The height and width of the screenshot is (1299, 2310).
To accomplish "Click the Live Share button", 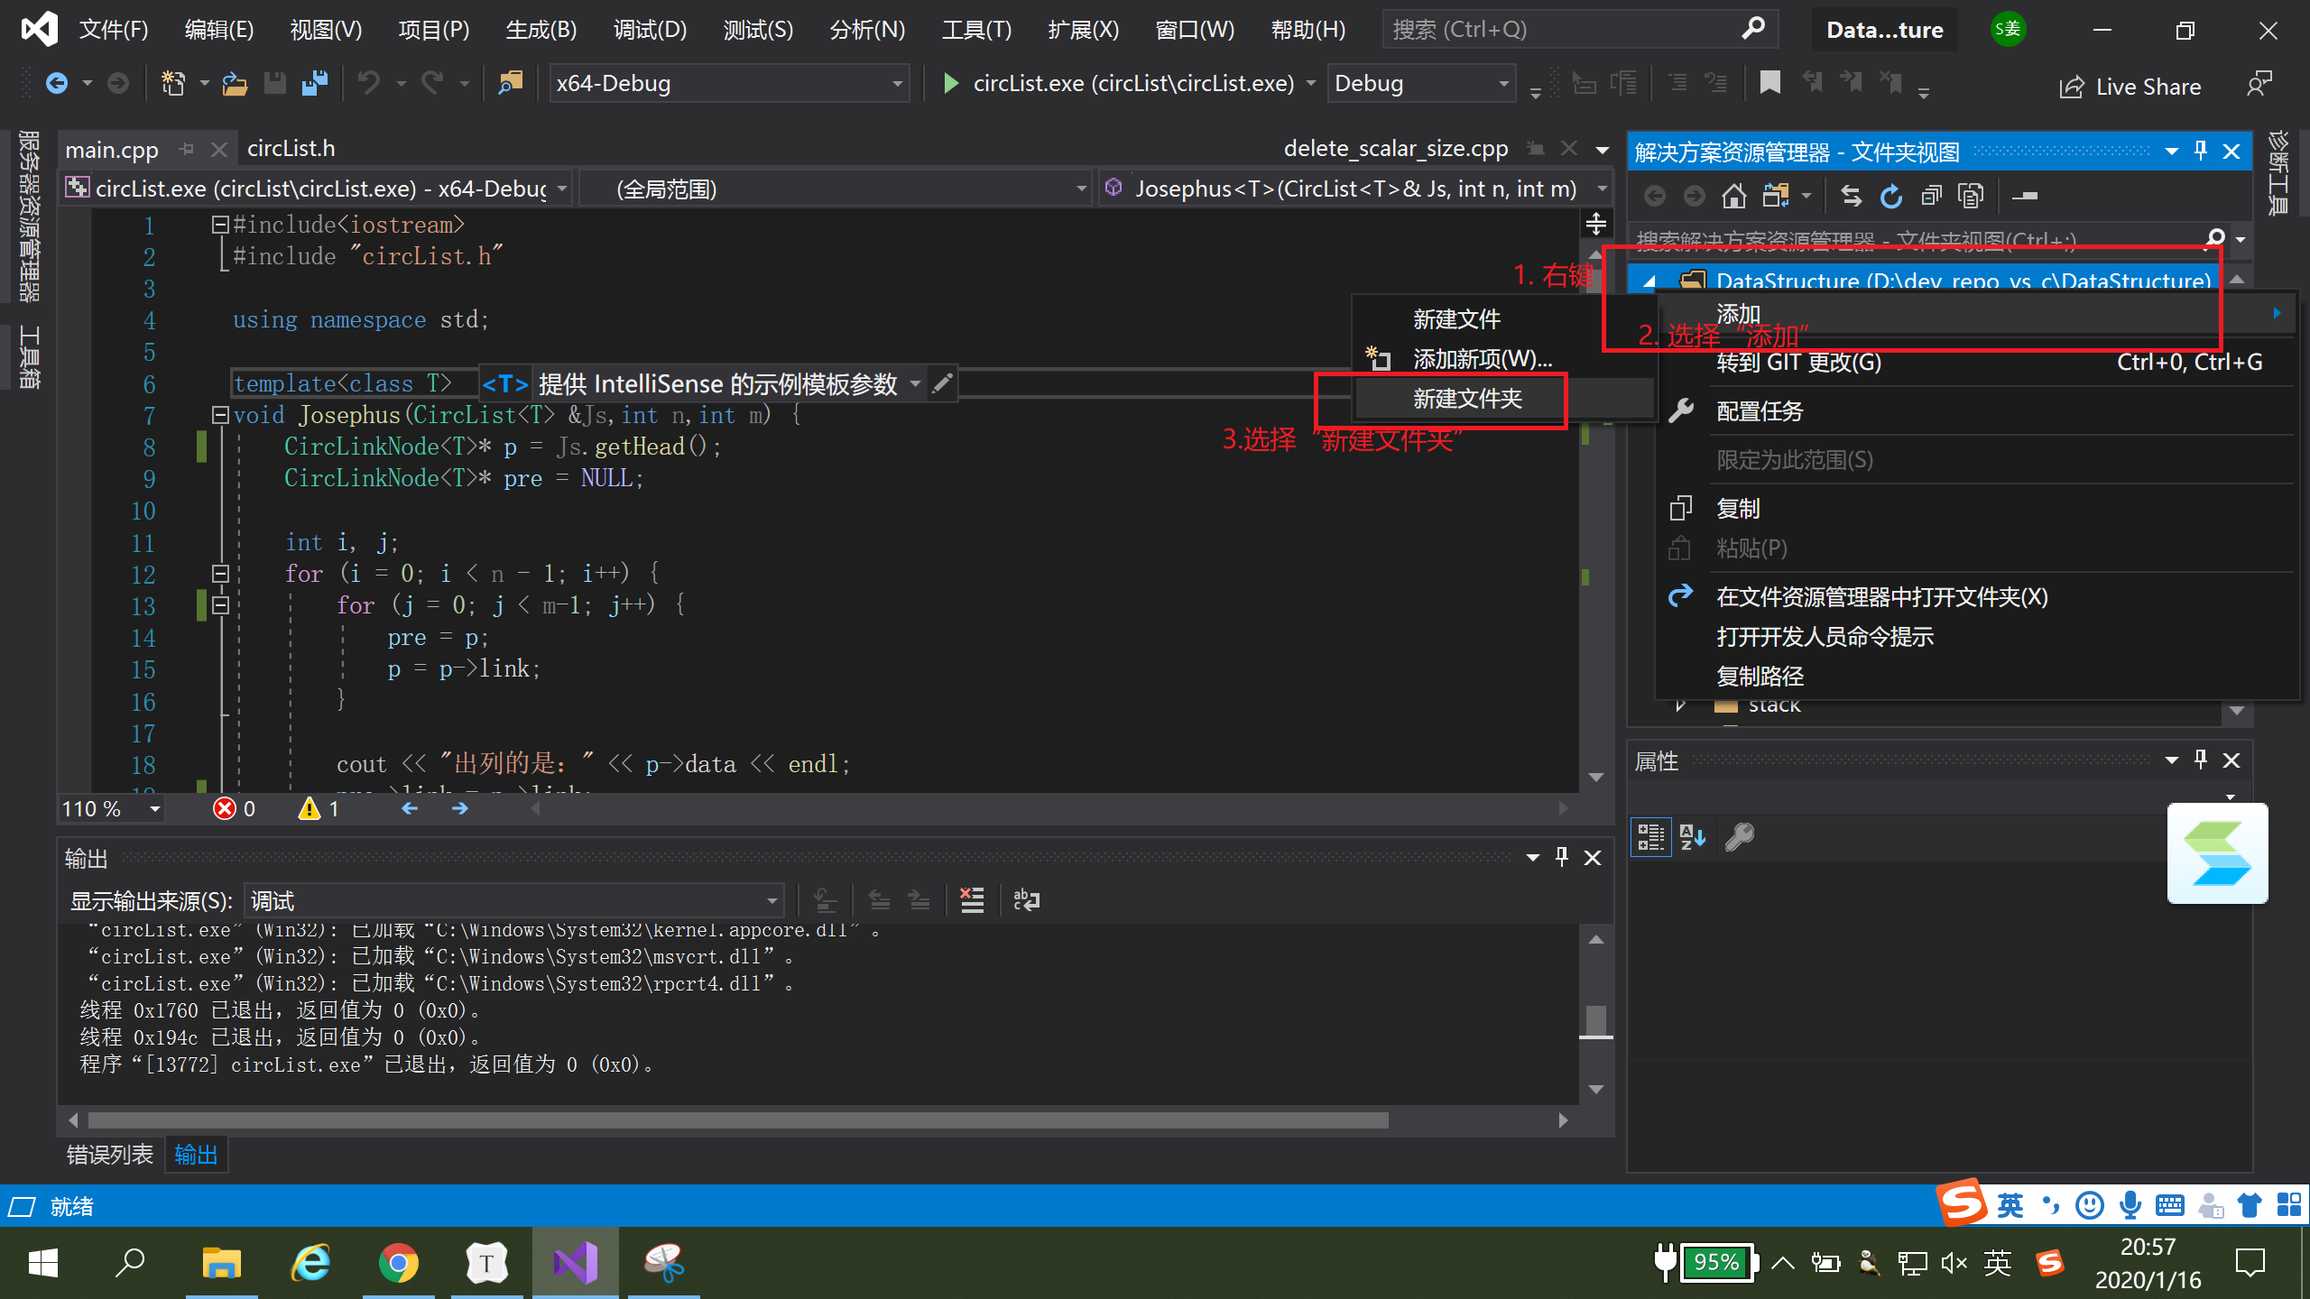I will (x=2130, y=87).
